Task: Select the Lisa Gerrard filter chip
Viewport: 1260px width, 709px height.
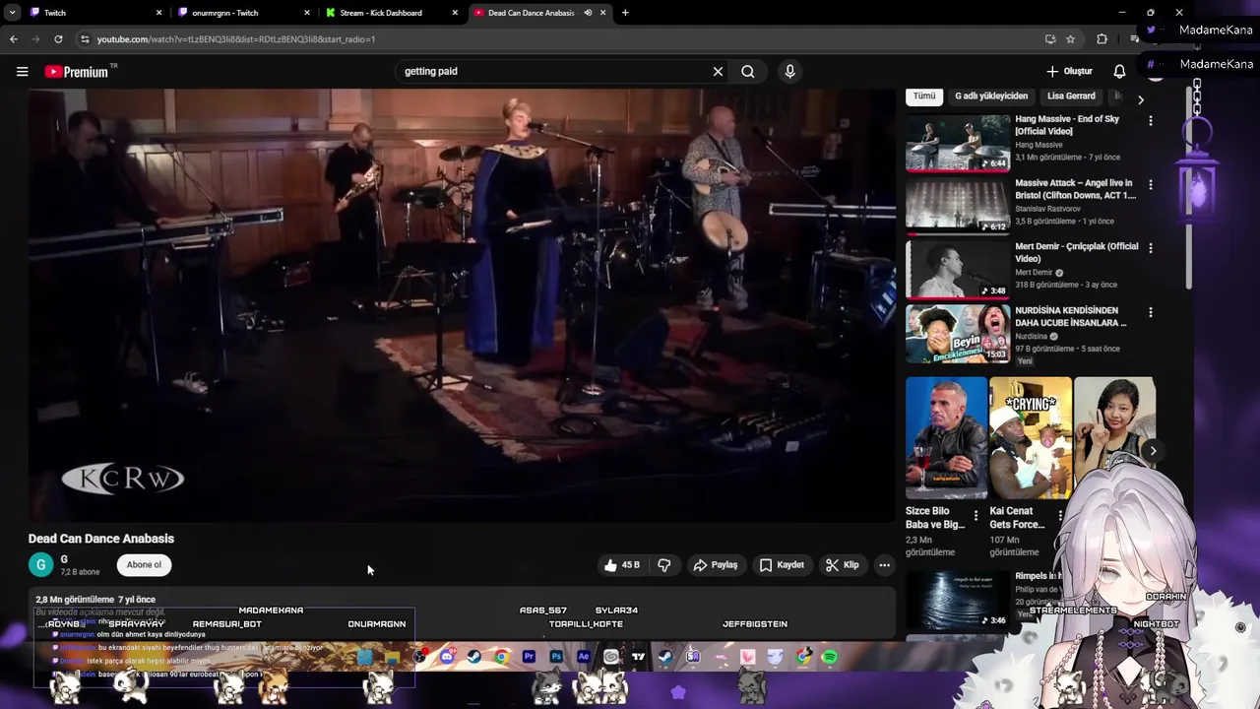Action: coord(1071,96)
